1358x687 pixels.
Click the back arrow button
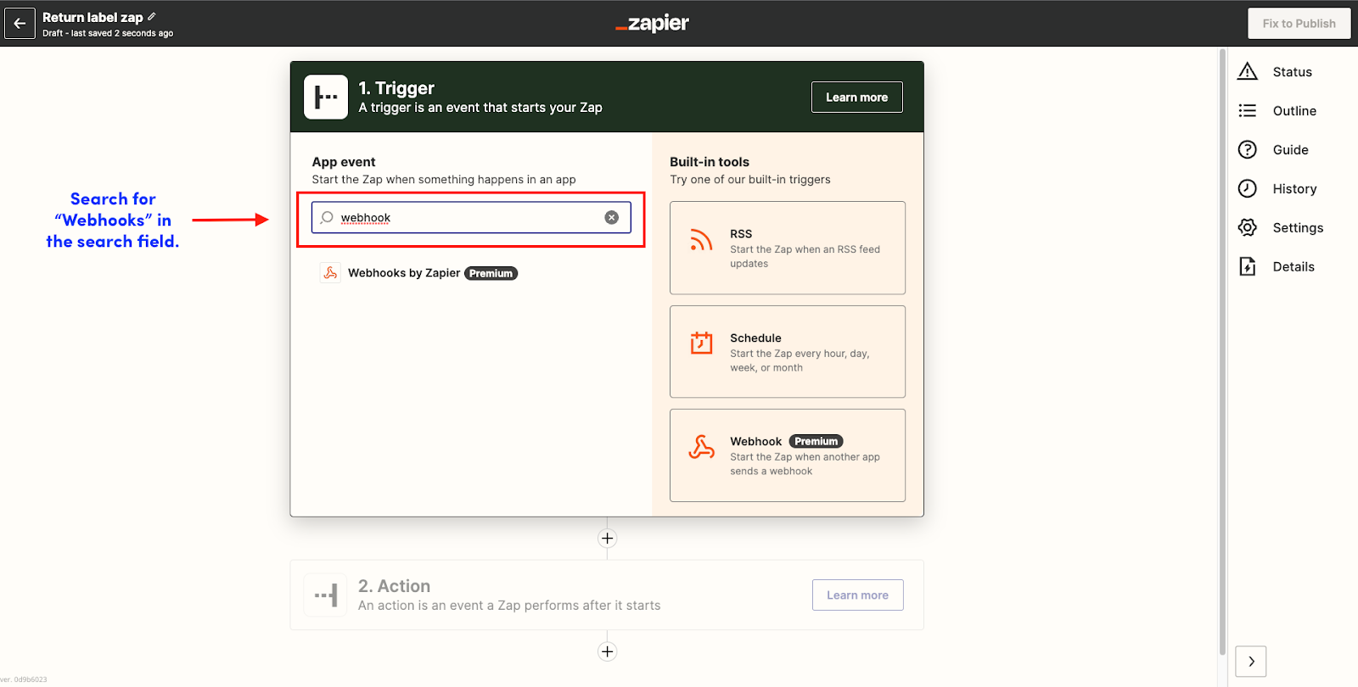pyautogui.click(x=20, y=23)
